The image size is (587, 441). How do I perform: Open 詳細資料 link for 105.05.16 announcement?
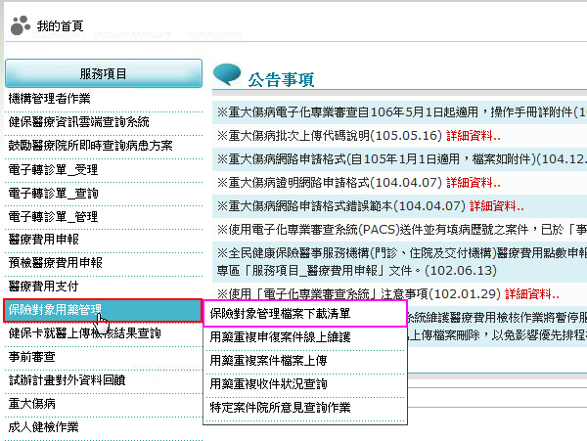473,135
